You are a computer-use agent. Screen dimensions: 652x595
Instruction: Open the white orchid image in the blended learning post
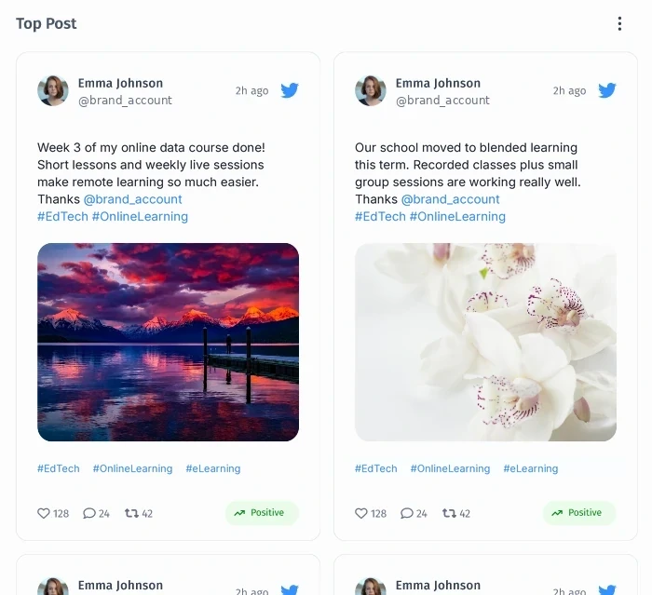pyautogui.click(x=485, y=343)
